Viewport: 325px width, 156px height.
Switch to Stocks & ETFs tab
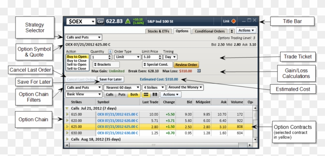coord(158,31)
